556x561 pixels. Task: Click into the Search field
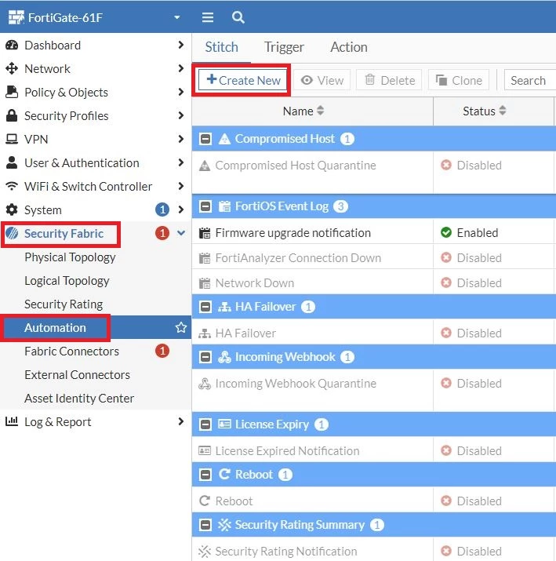coord(530,80)
